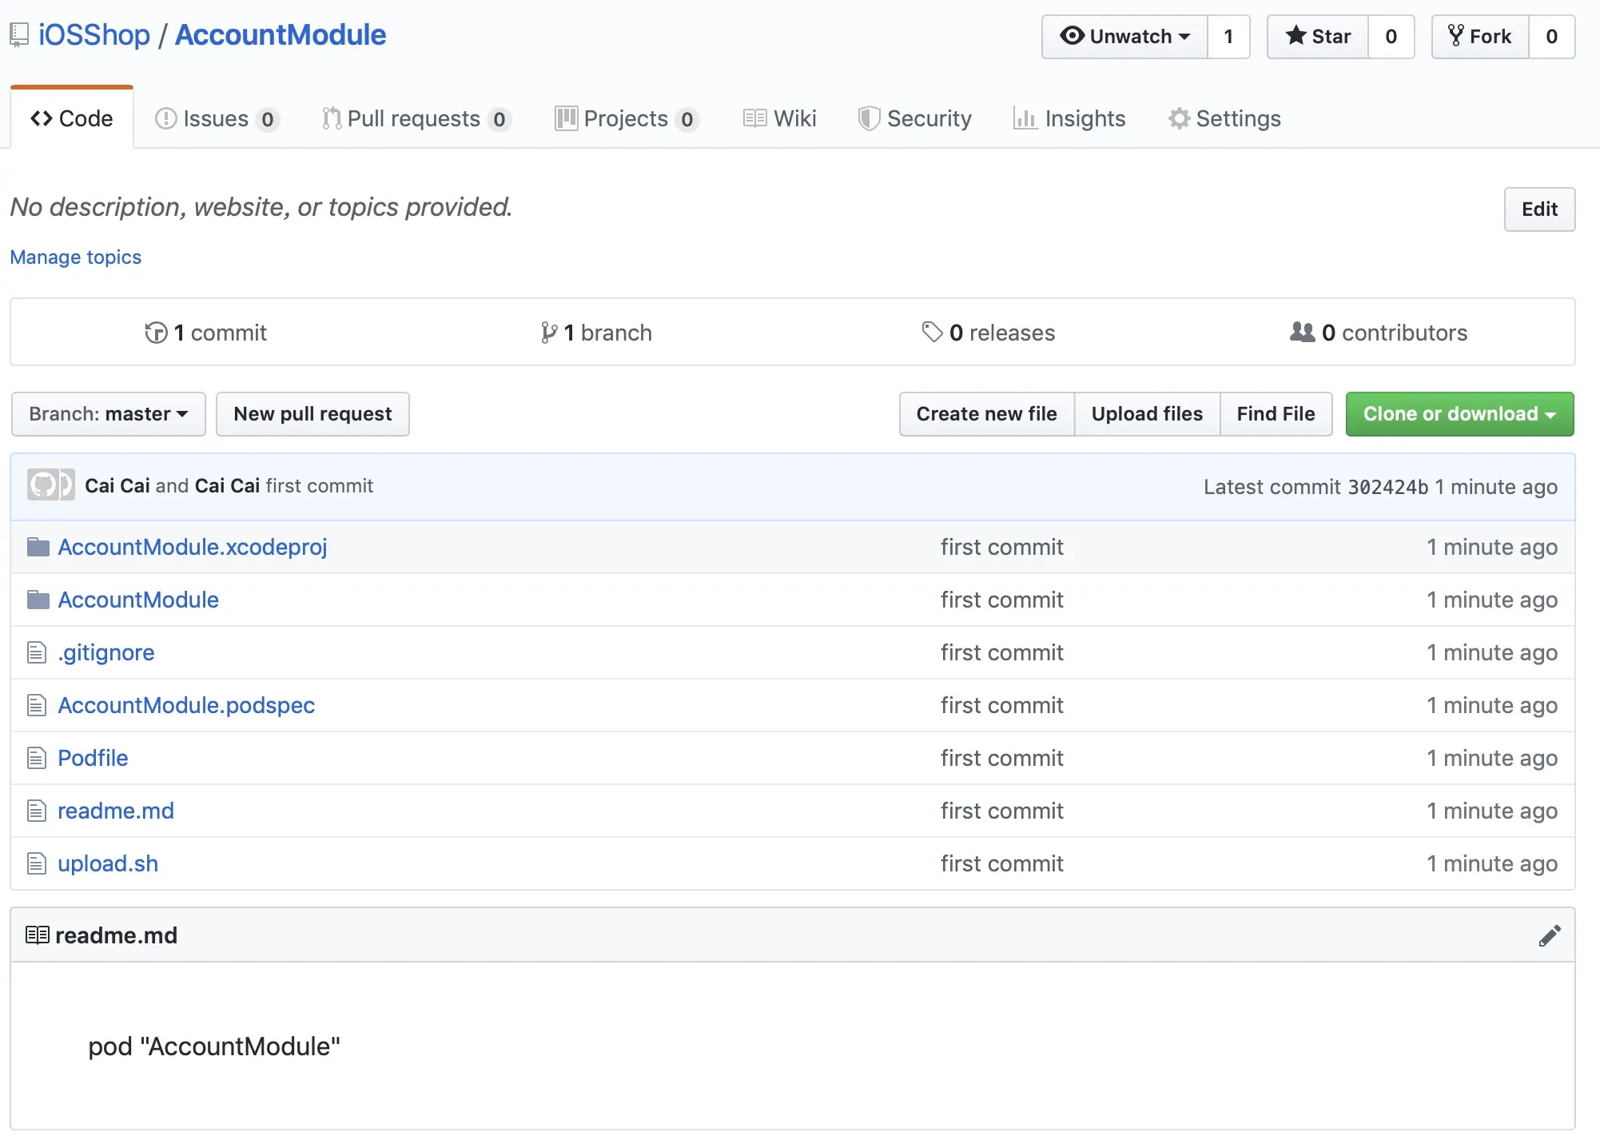View the 1 commit history link
This screenshot has width=1600, height=1140.
tap(205, 333)
